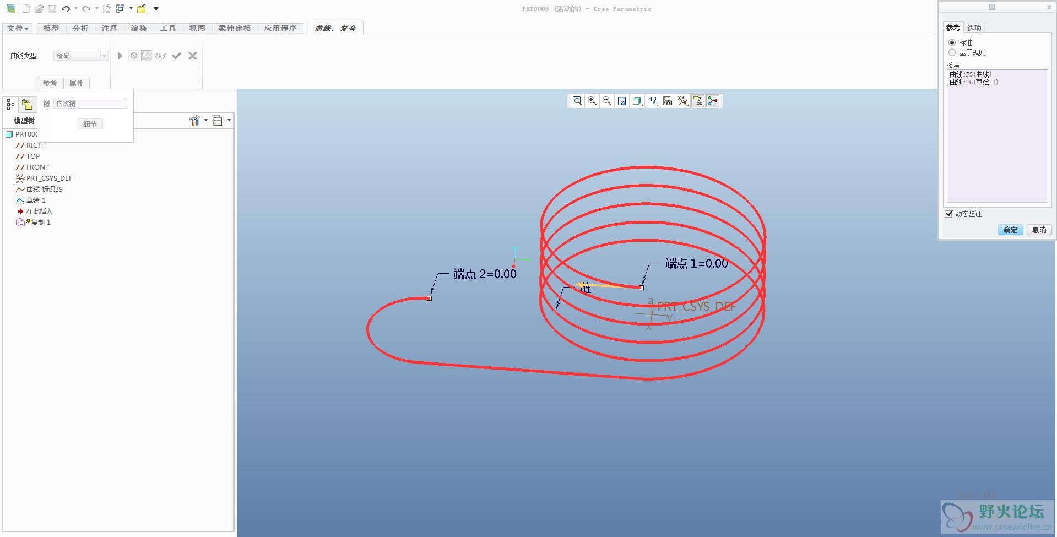Click the Zoom Out icon

(607, 101)
